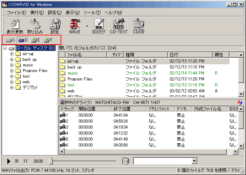246x175 pixels.
Task: Click the CDDB lookup icon
Action: (x=138, y=26)
